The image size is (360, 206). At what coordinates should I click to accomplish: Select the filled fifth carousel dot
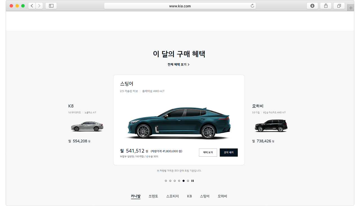pyautogui.click(x=184, y=181)
